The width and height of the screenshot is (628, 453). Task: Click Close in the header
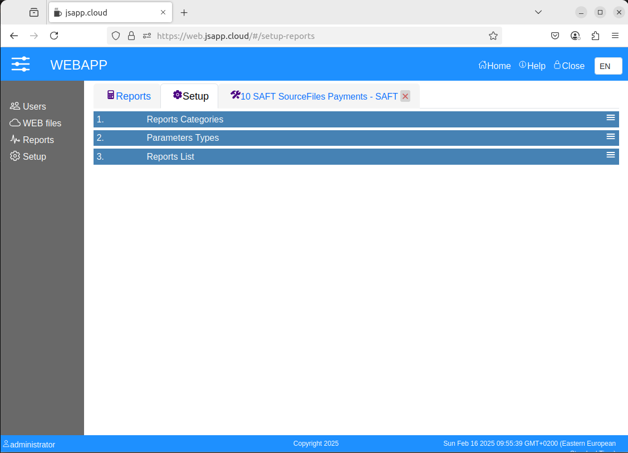[x=569, y=66]
